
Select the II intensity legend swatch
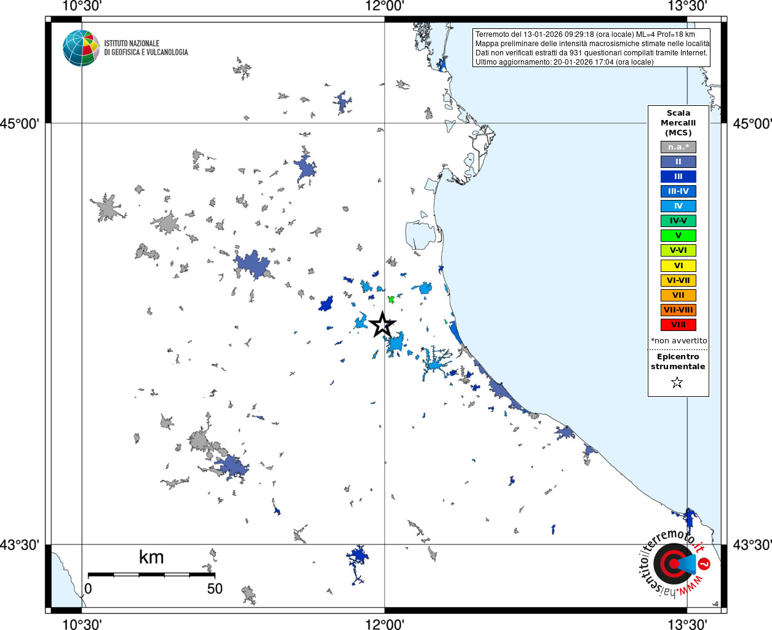click(x=678, y=162)
